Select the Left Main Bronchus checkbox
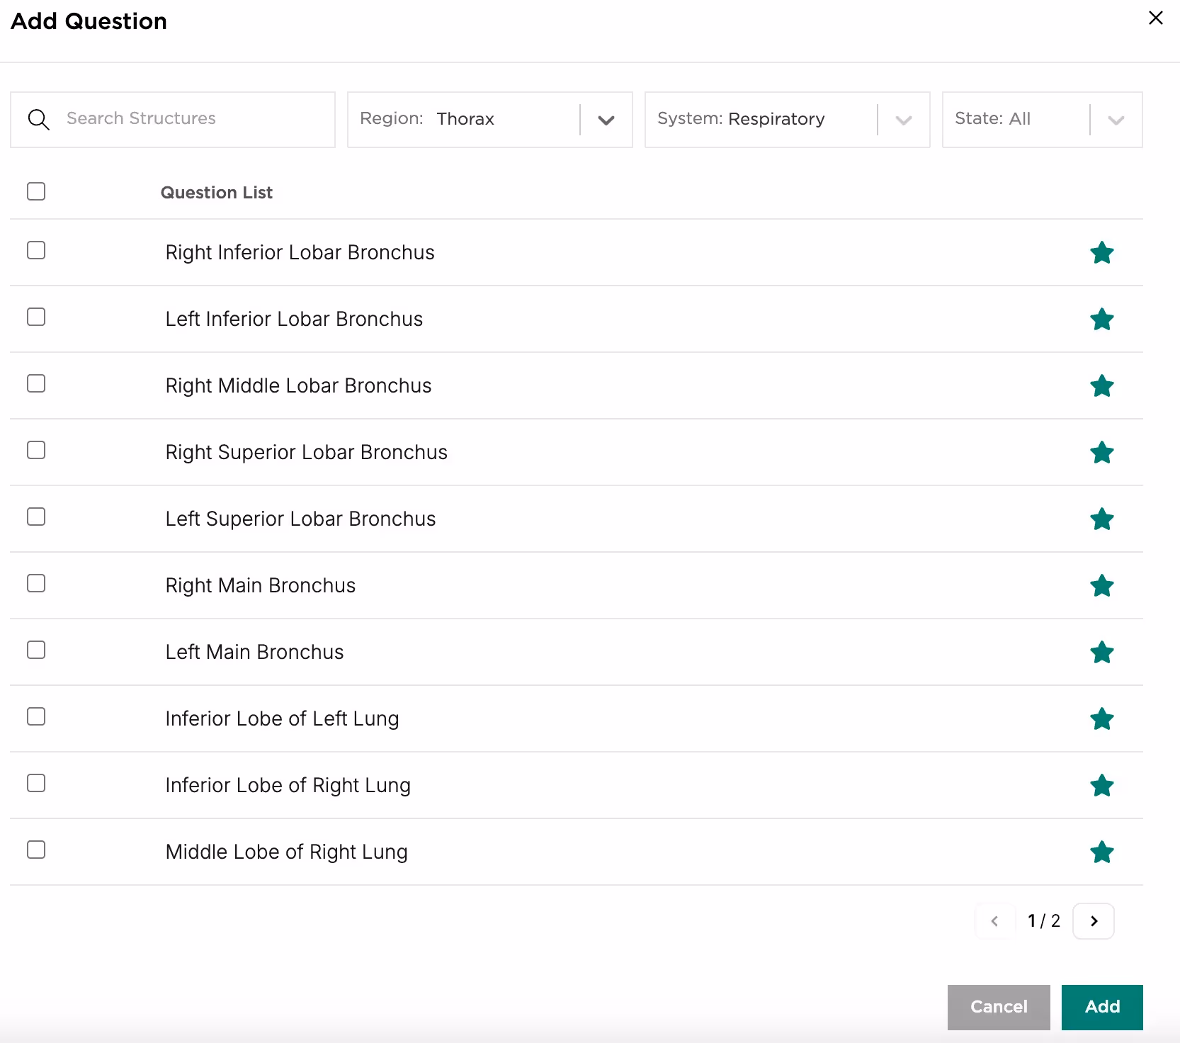The image size is (1180, 1043). (36, 650)
